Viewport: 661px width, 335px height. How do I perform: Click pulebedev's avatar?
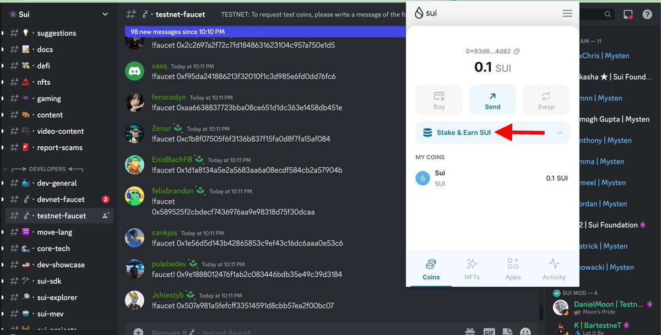coord(135,269)
